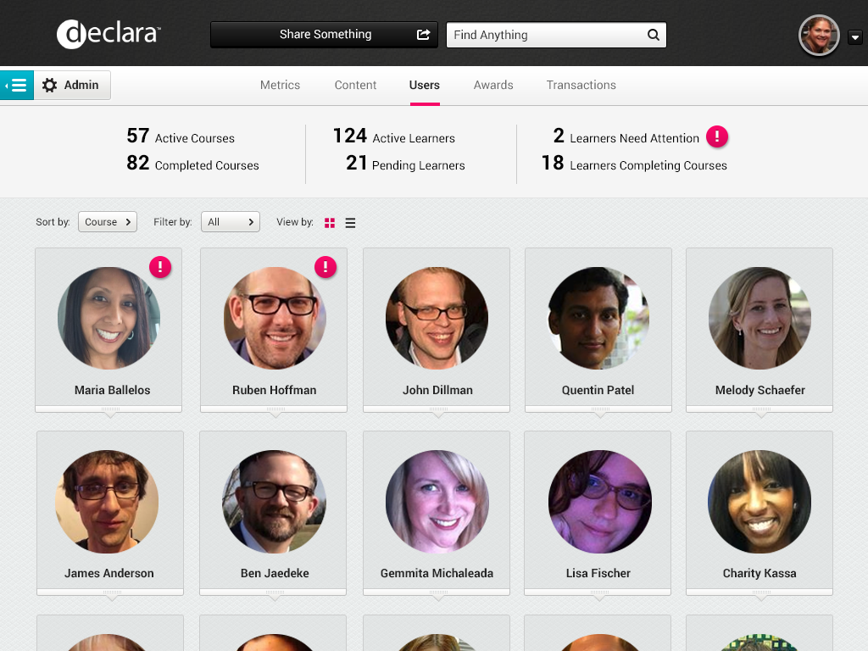Image resolution: width=868 pixels, height=651 pixels.
Task: Open the Sort by Course dropdown
Action: [108, 221]
